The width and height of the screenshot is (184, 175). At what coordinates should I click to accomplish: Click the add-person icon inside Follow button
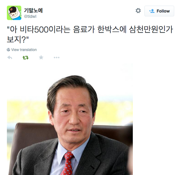[x=152, y=11]
